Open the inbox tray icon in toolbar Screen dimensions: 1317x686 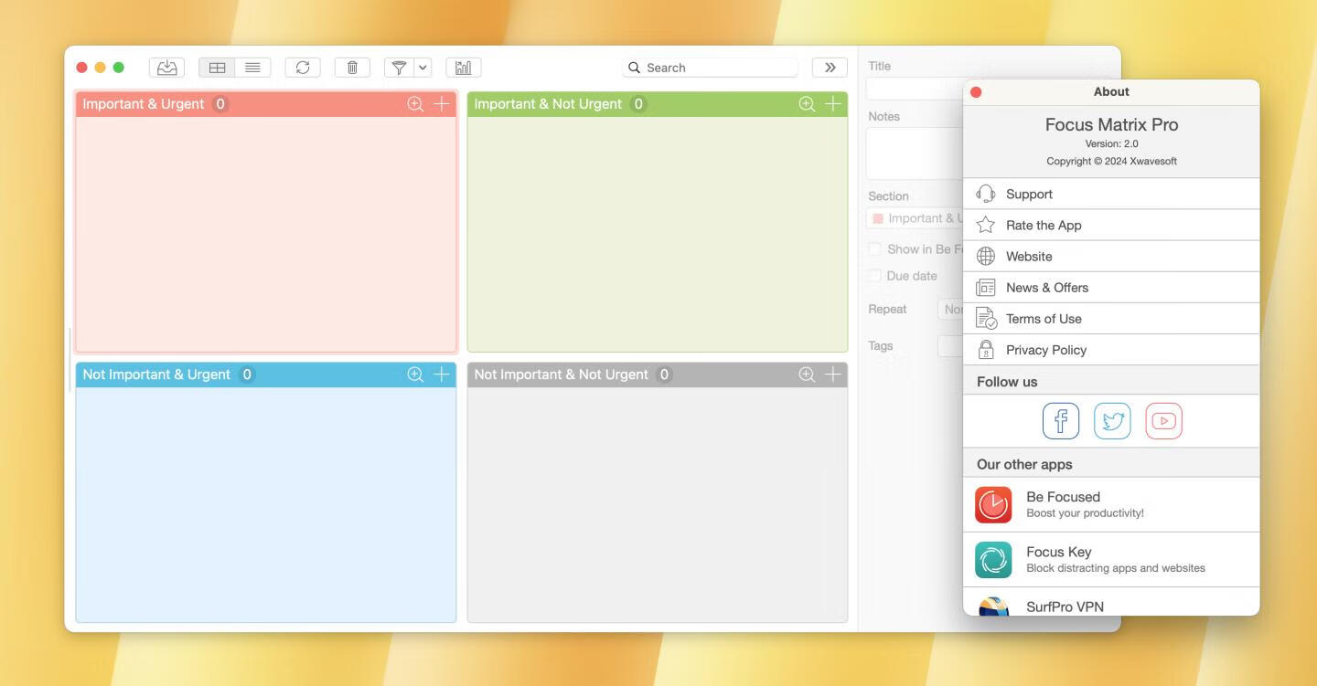(x=166, y=68)
